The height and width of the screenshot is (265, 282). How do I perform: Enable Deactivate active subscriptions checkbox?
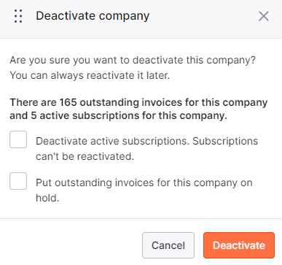pos(18,139)
